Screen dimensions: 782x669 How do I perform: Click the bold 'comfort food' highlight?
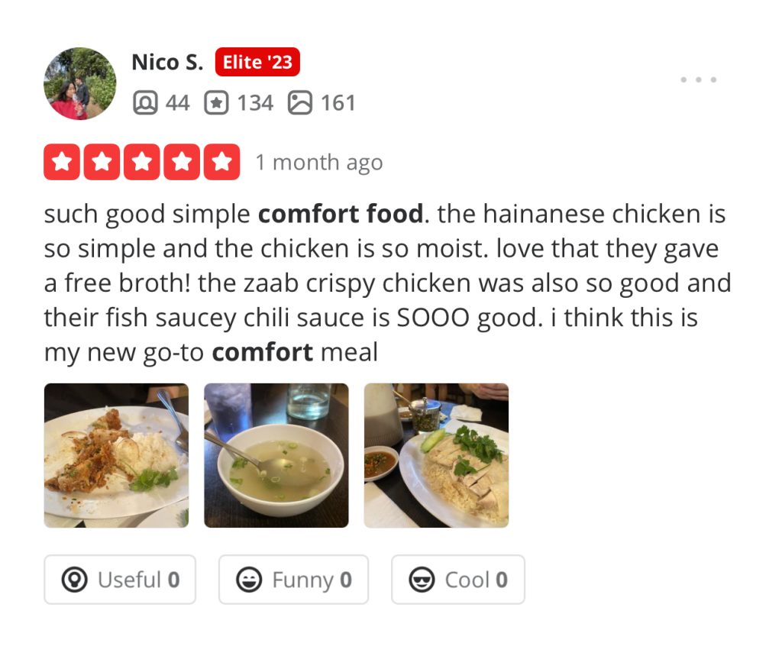341,214
